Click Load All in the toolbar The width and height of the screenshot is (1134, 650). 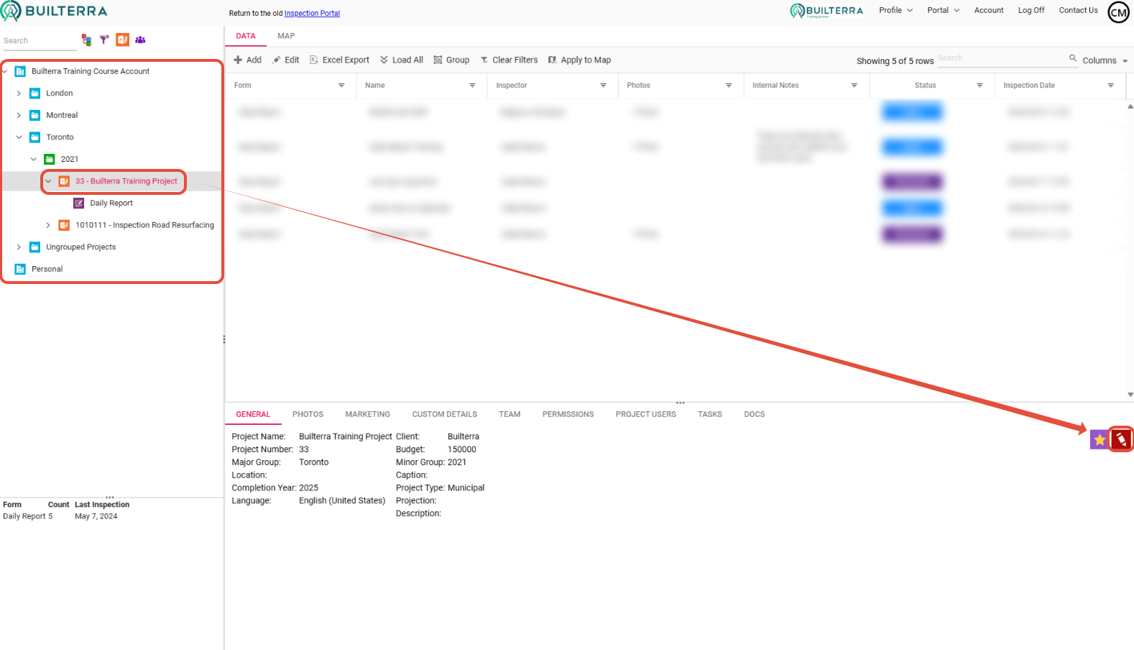click(x=401, y=60)
